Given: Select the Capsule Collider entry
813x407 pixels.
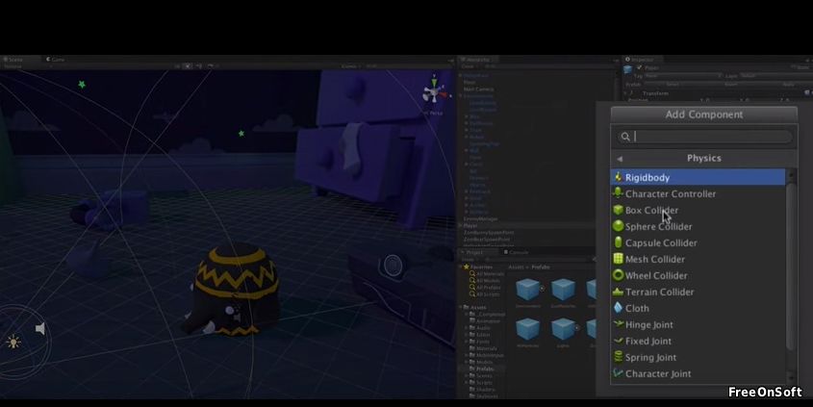Looking at the screenshot, I should [698, 242].
